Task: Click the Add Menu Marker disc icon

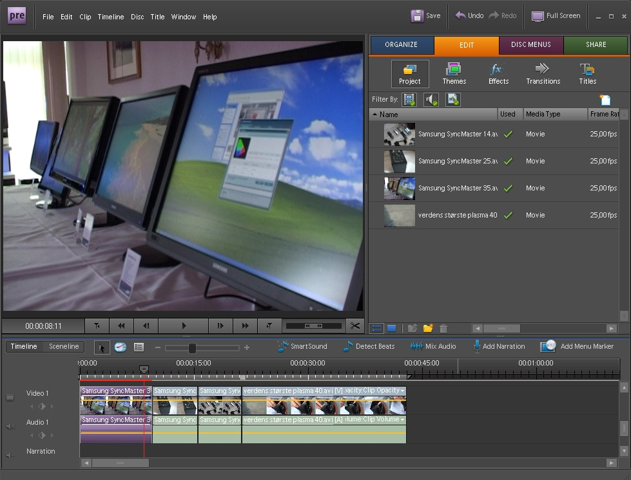Action: tap(548, 346)
